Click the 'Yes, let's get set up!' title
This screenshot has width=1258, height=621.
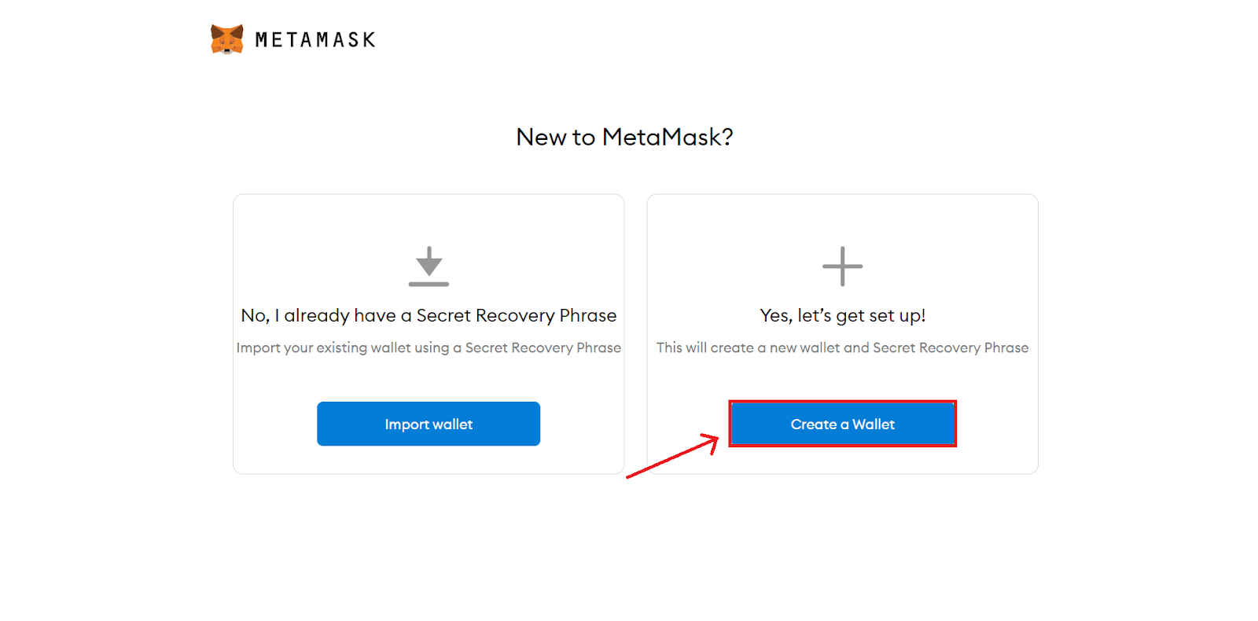tap(843, 315)
